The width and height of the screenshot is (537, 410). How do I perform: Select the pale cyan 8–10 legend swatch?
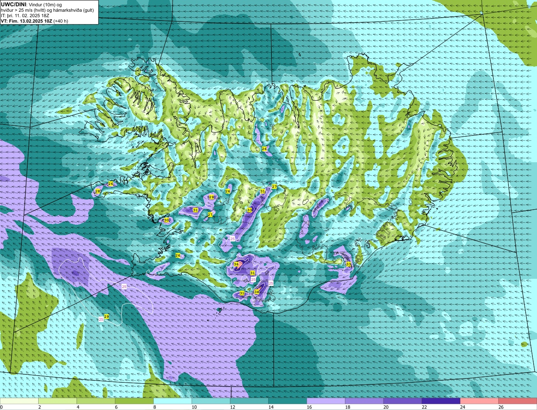(173, 401)
